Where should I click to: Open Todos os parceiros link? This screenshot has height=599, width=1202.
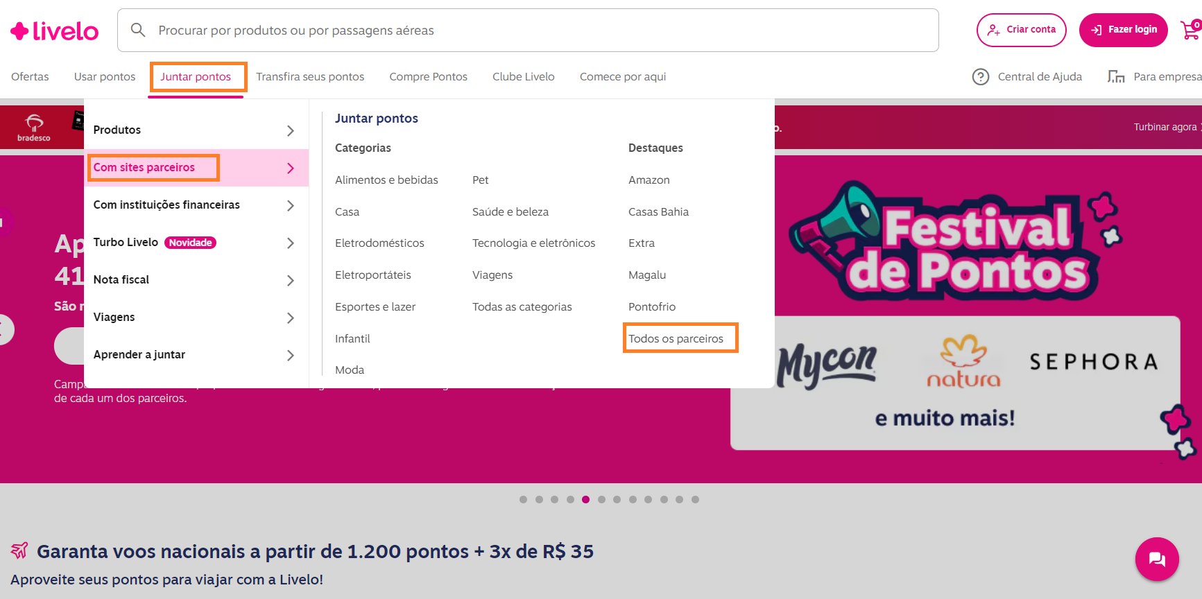pos(676,338)
